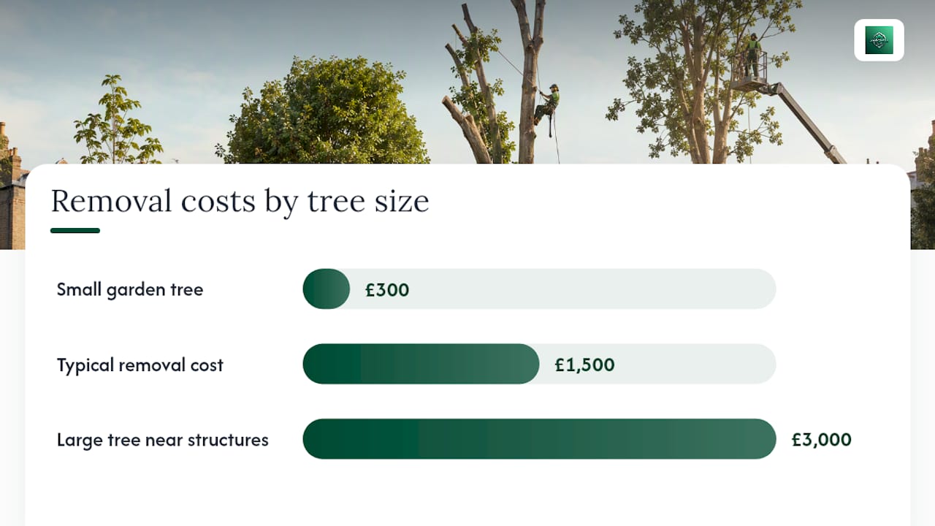This screenshot has width=935, height=526.
Task: Click the £1,500 value text
Action: pos(584,365)
